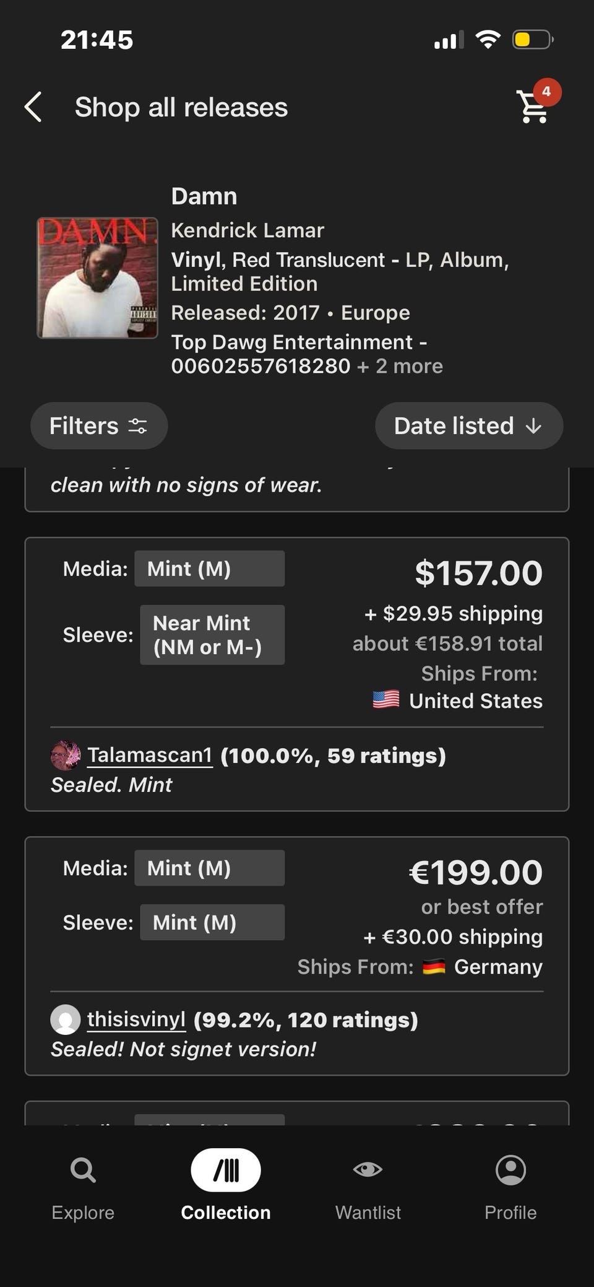Select the €199.00 listing price
The height and width of the screenshot is (1287, 594).
click(x=475, y=873)
